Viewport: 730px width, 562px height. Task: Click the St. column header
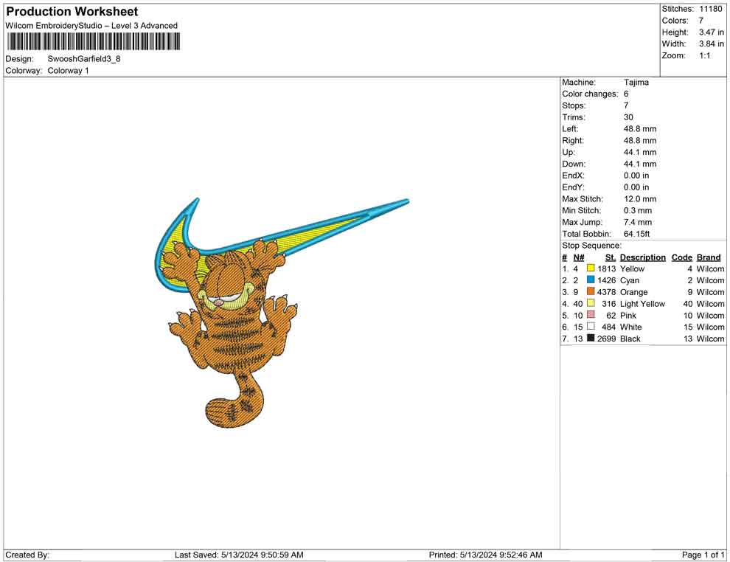pyautogui.click(x=610, y=257)
